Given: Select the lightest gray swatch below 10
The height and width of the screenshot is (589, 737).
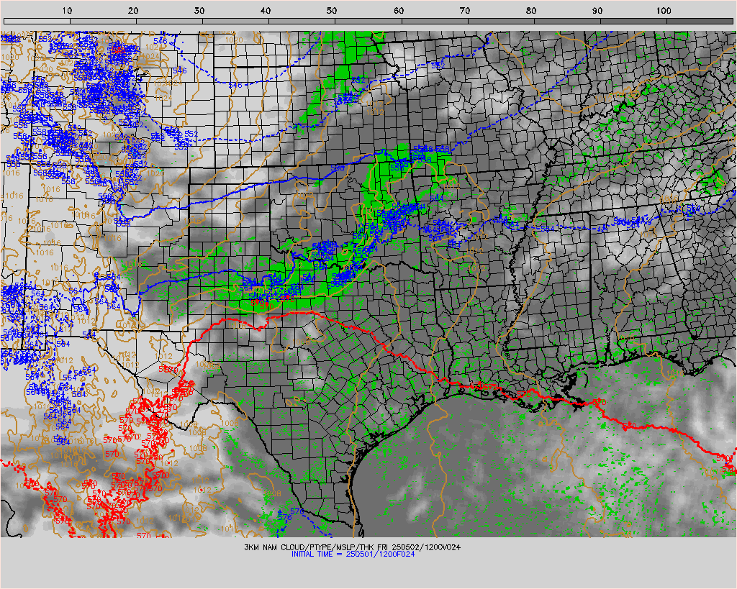Looking at the screenshot, I should pyautogui.click(x=37, y=21).
